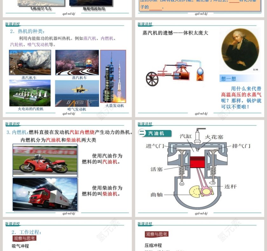
Task: Select the 曲轴 label on the diagram
Action: [x=156, y=195]
